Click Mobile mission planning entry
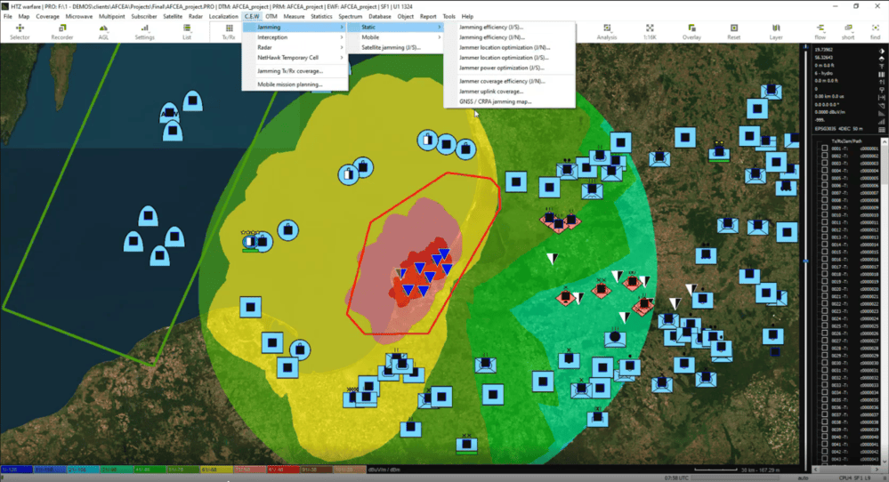 (x=289, y=84)
